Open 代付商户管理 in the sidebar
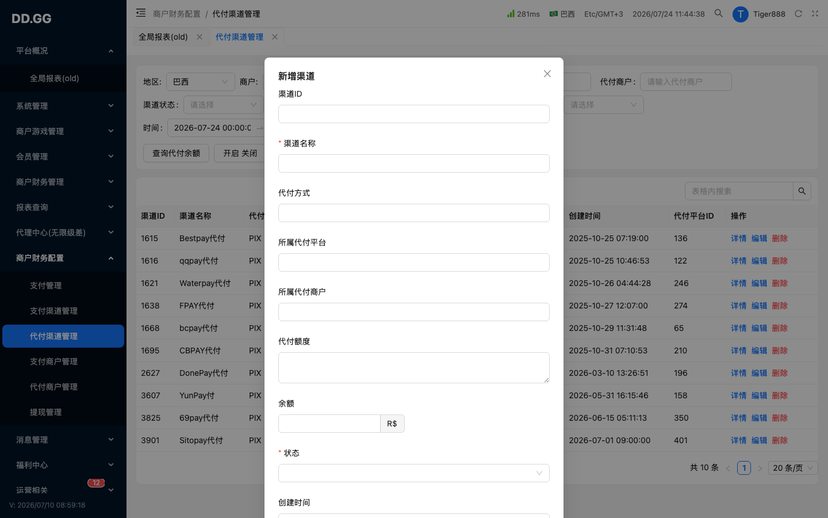The image size is (828, 518). (63, 387)
